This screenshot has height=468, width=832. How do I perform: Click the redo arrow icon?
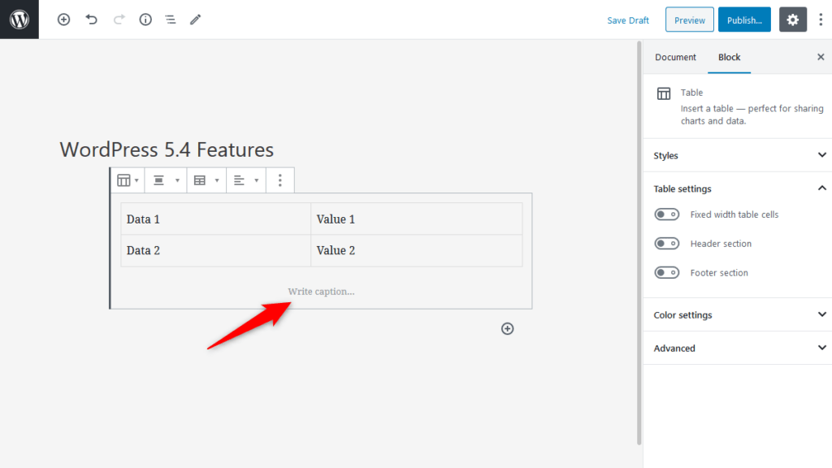pyautogui.click(x=119, y=19)
